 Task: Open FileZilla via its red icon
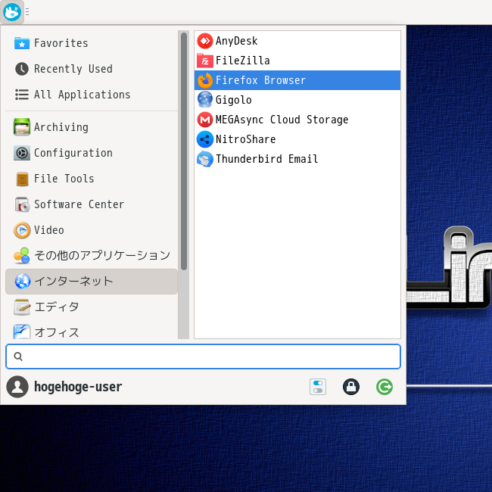[205, 61]
